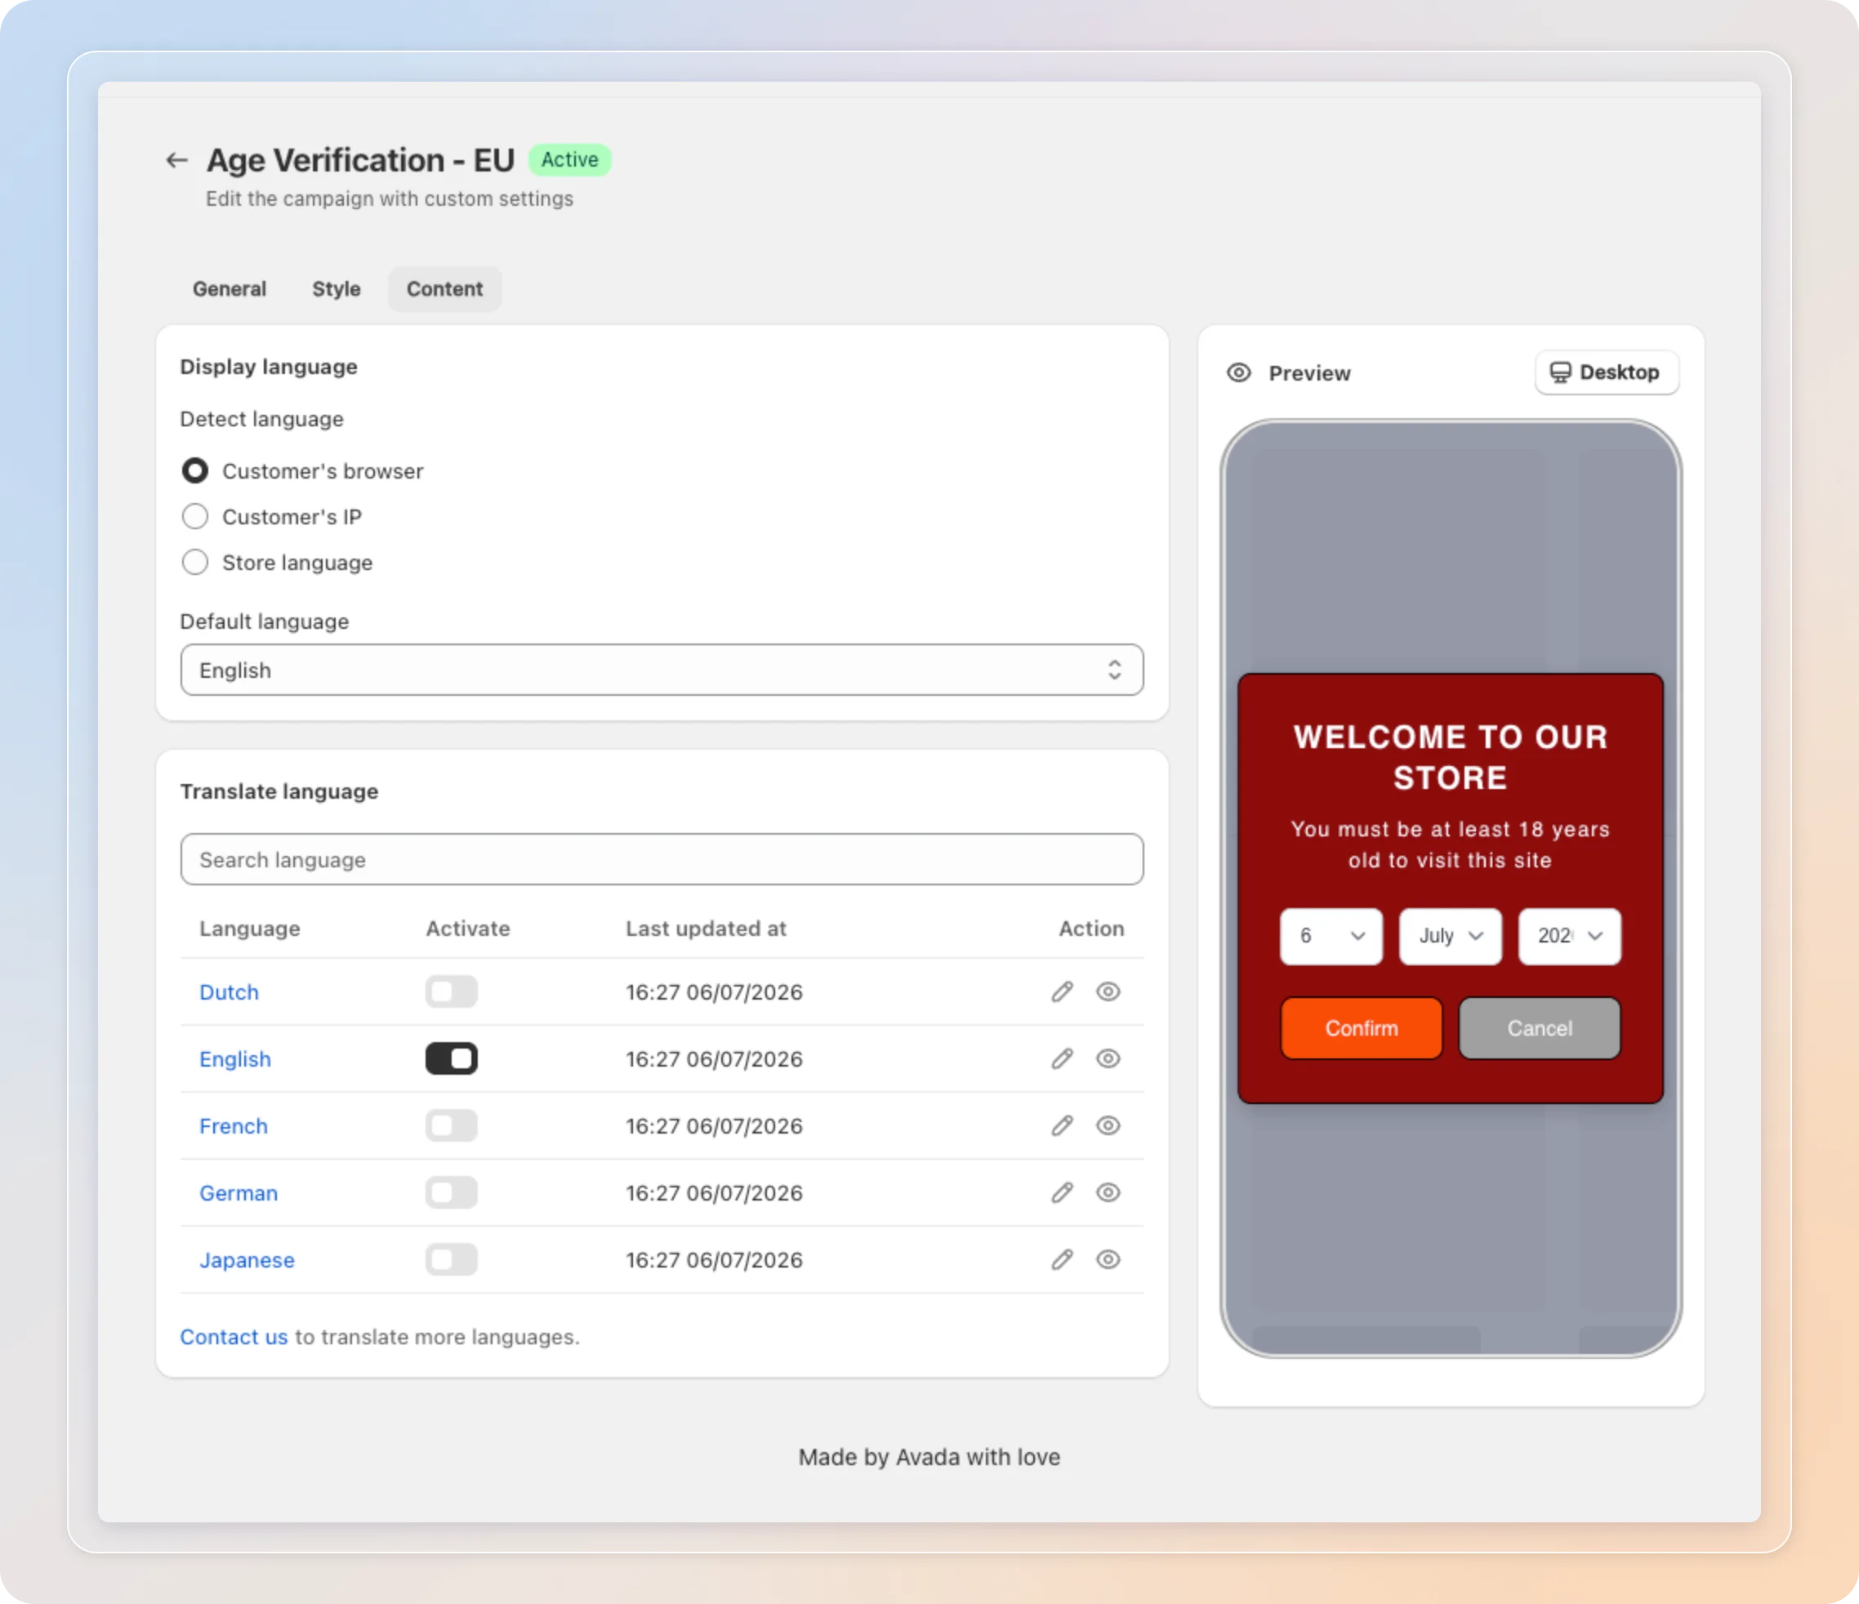Screen dimensions: 1859x1604
Task: Edit the French translation with pencil icon
Action: tap(1063, 1126)
